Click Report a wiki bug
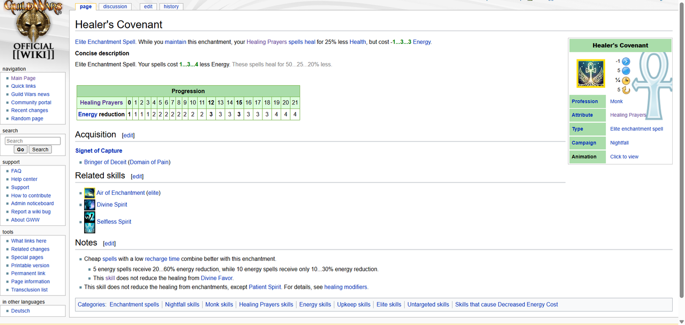 coord(31,211)
